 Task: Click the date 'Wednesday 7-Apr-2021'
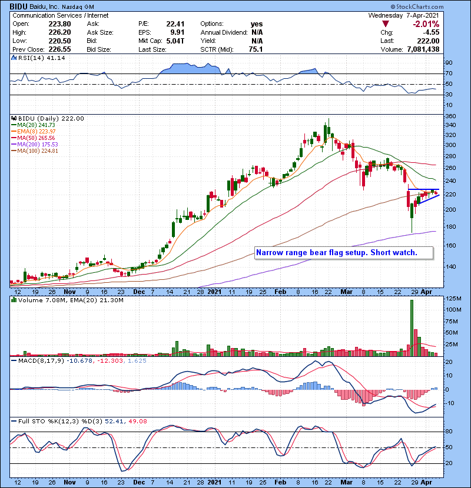[x=404, y=15]
